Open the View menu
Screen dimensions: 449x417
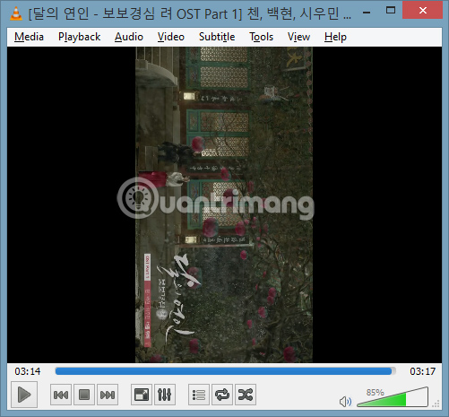click(298, 37)
